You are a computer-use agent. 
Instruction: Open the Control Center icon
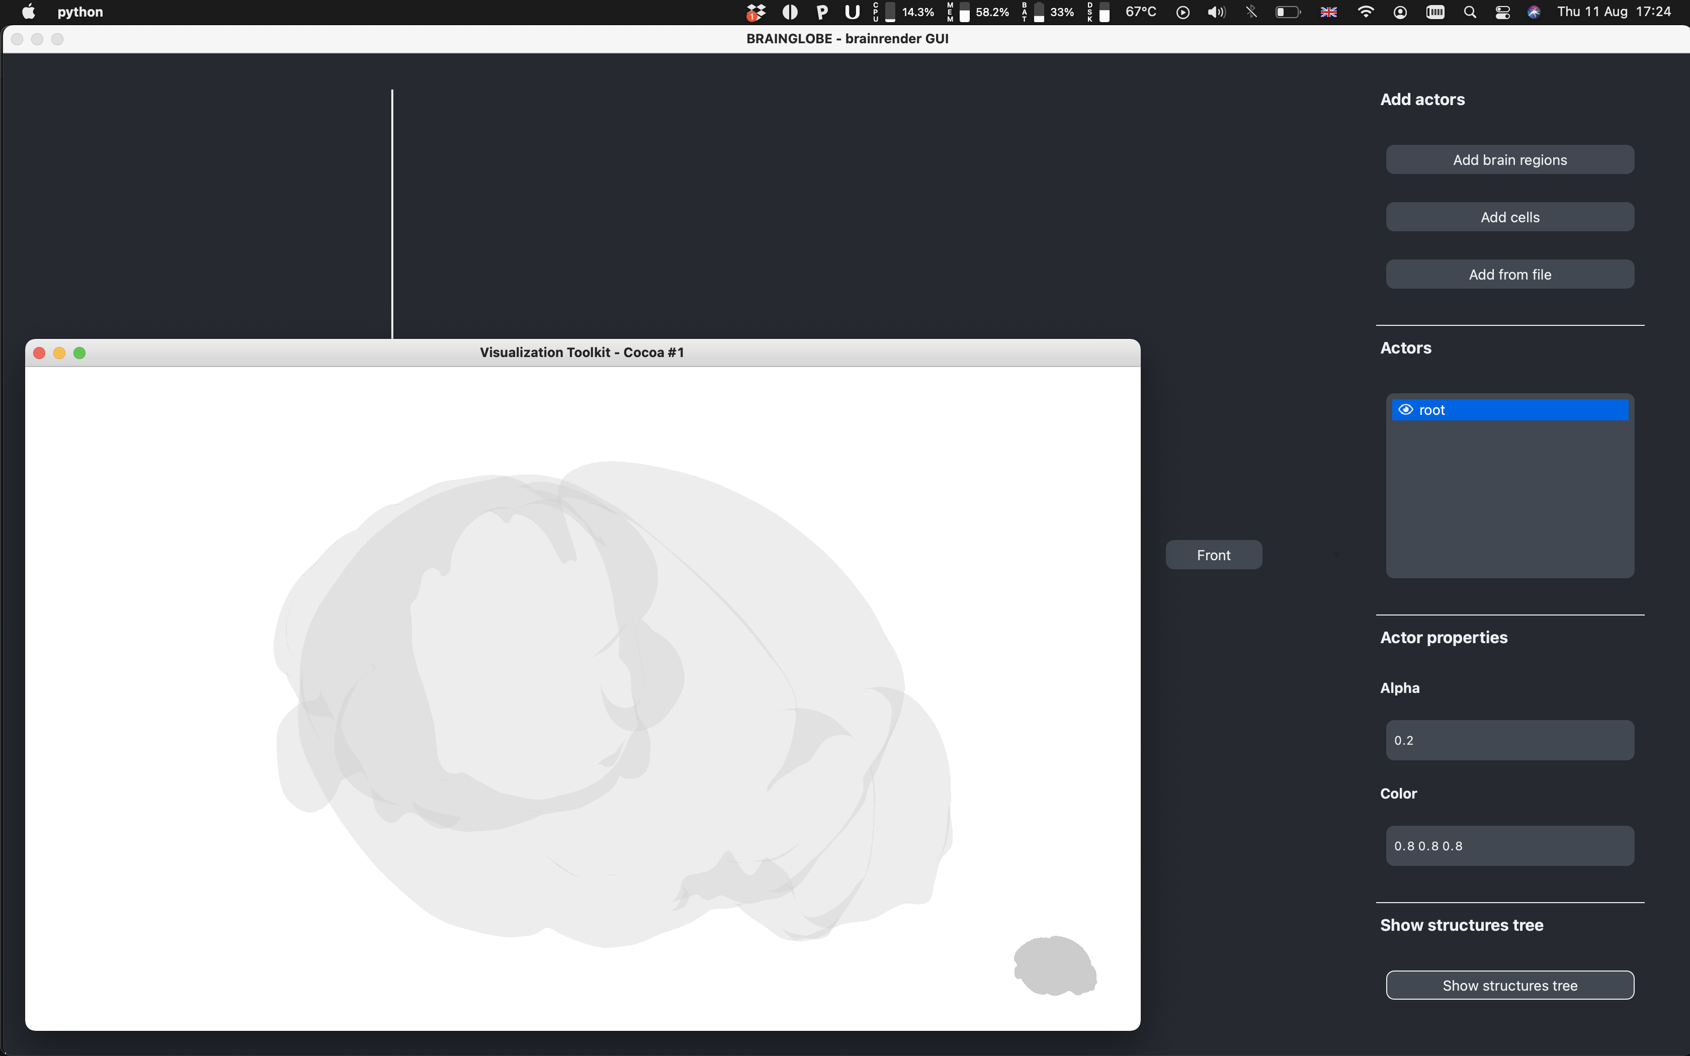[x=1502, y=12]
